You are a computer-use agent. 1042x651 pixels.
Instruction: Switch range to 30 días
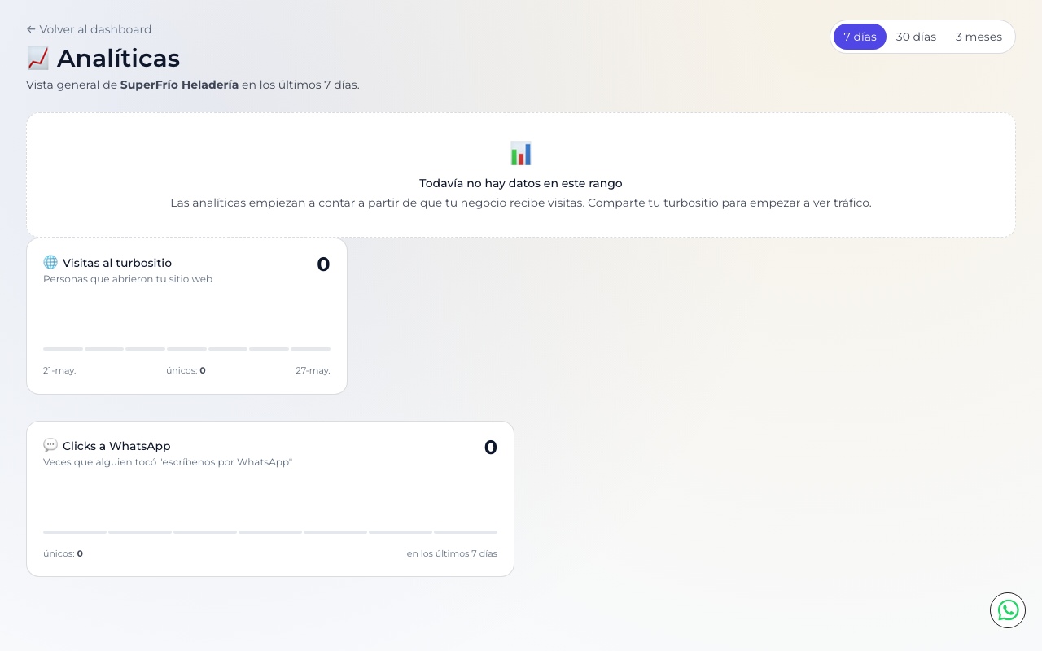[x=916, y=37]
